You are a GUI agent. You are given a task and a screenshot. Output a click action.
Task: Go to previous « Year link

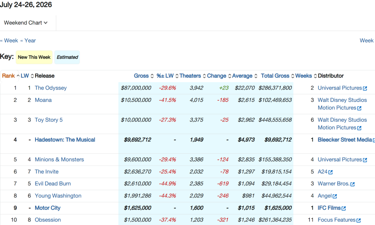coord(28,40)
